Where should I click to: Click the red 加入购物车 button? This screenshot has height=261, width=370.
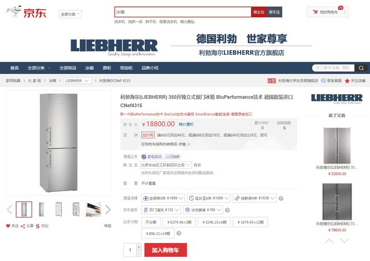point(166,250)
